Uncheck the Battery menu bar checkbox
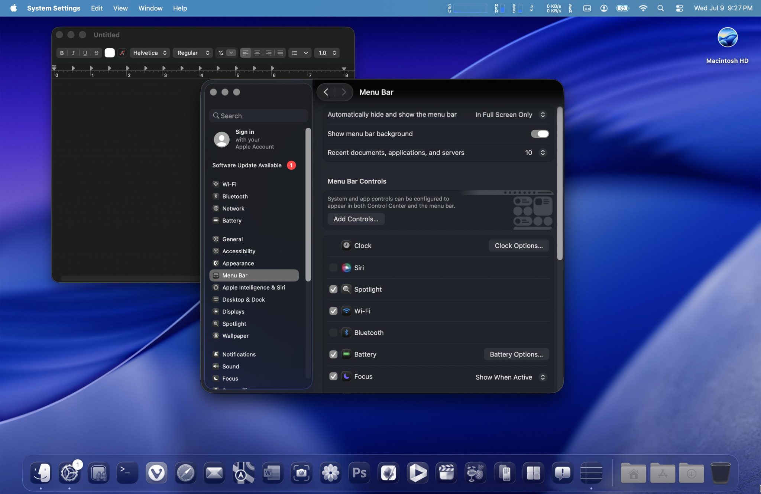 point(333,354)
